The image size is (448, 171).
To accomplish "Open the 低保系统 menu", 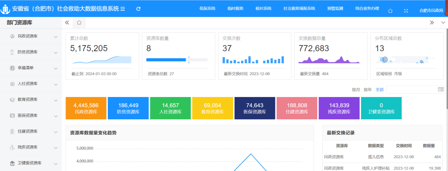I will coord(207,9).
